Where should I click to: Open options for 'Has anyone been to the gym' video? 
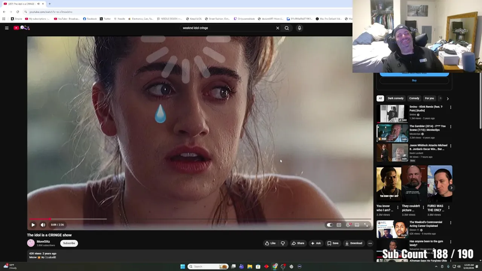point(450,242)
